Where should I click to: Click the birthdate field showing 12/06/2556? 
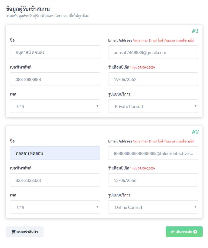153,180
